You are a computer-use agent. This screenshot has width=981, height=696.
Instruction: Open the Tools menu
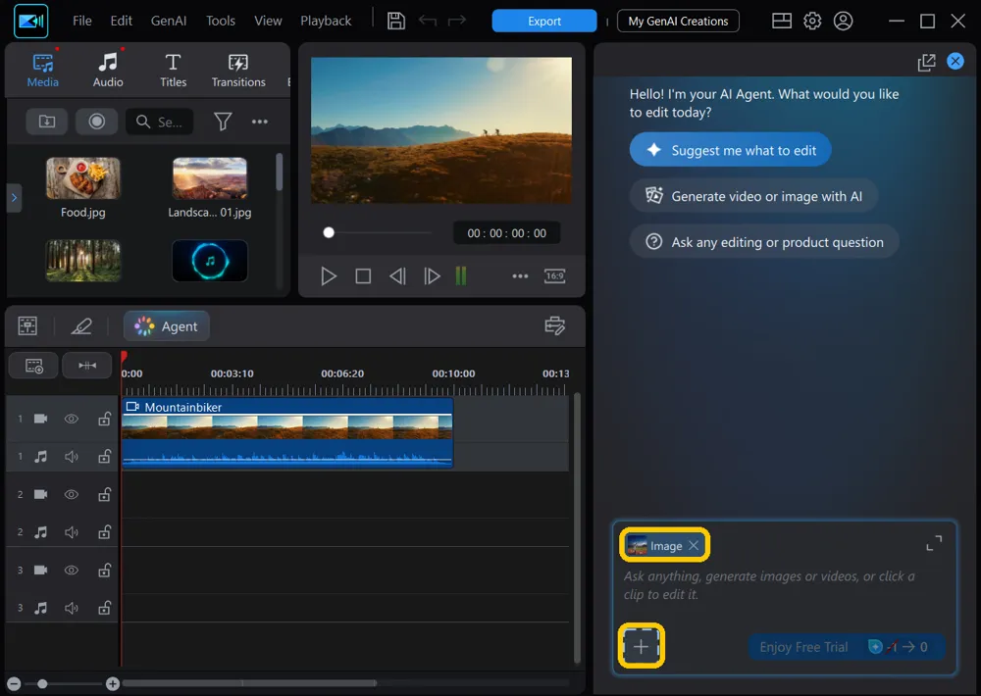[x=220, y=21]
